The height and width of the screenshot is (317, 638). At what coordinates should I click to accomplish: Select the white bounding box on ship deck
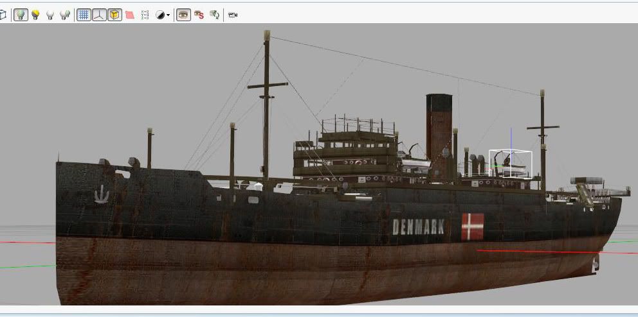click(x=510, y=164)
